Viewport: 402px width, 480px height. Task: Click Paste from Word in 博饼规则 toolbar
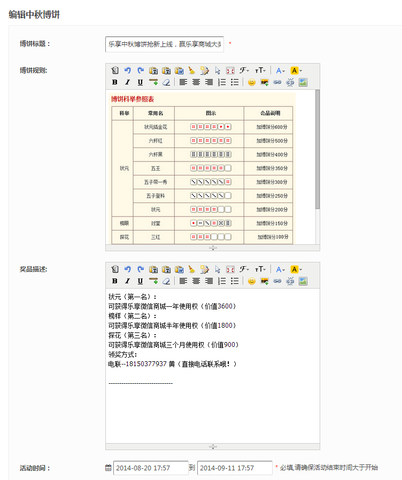click(x=179, y=71)
